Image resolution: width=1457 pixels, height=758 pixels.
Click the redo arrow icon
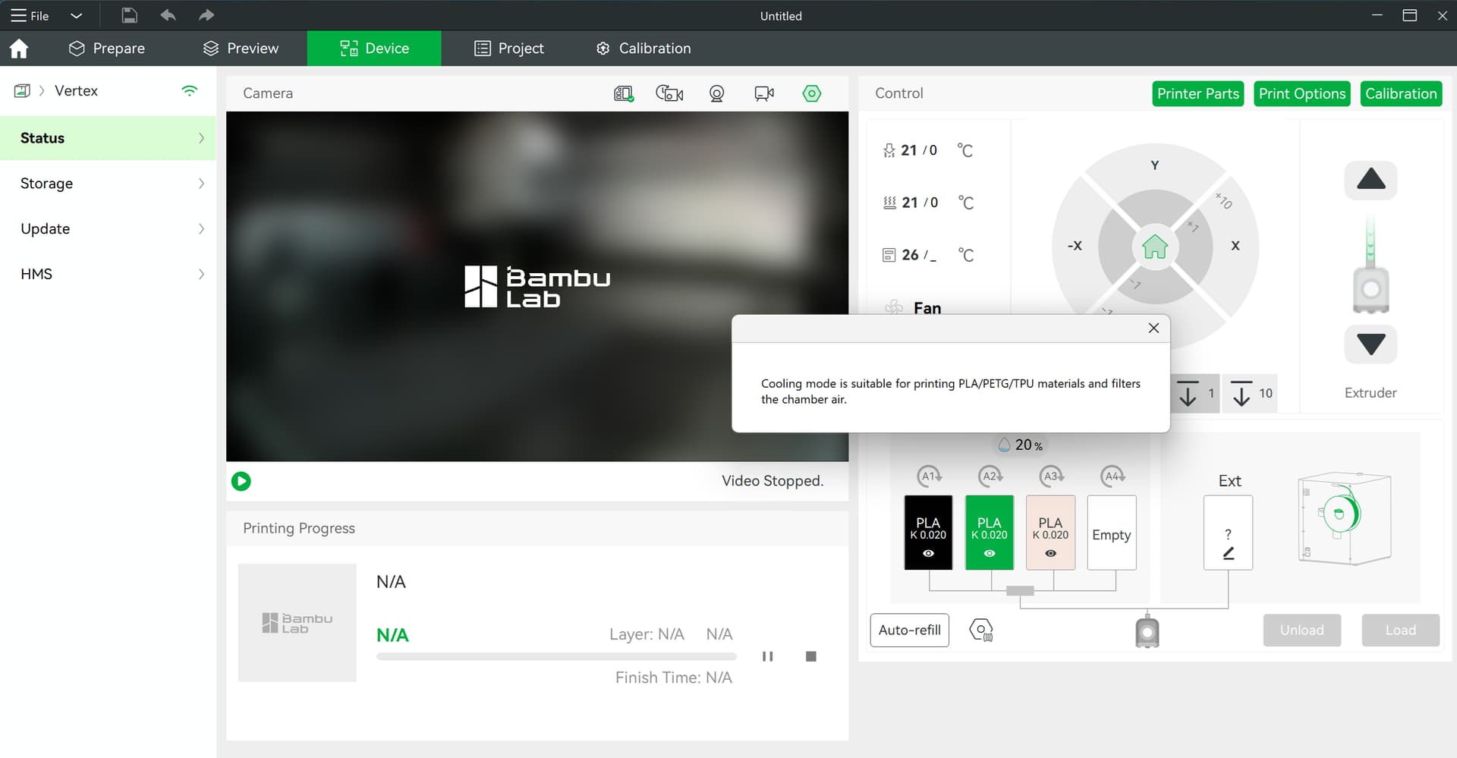pyautogui.click(x=206, y=15)
